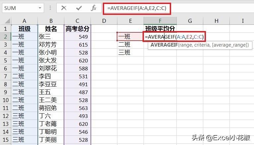Select column E header
Screen dimensions: 254x145
pyautogui.click(x=130, y=21)
